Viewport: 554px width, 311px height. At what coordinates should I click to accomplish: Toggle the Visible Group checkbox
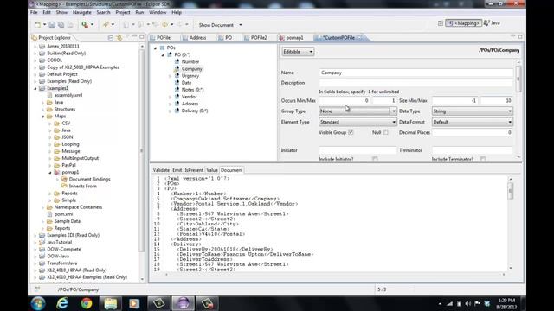pyautogui.click(x=351, y=132)
